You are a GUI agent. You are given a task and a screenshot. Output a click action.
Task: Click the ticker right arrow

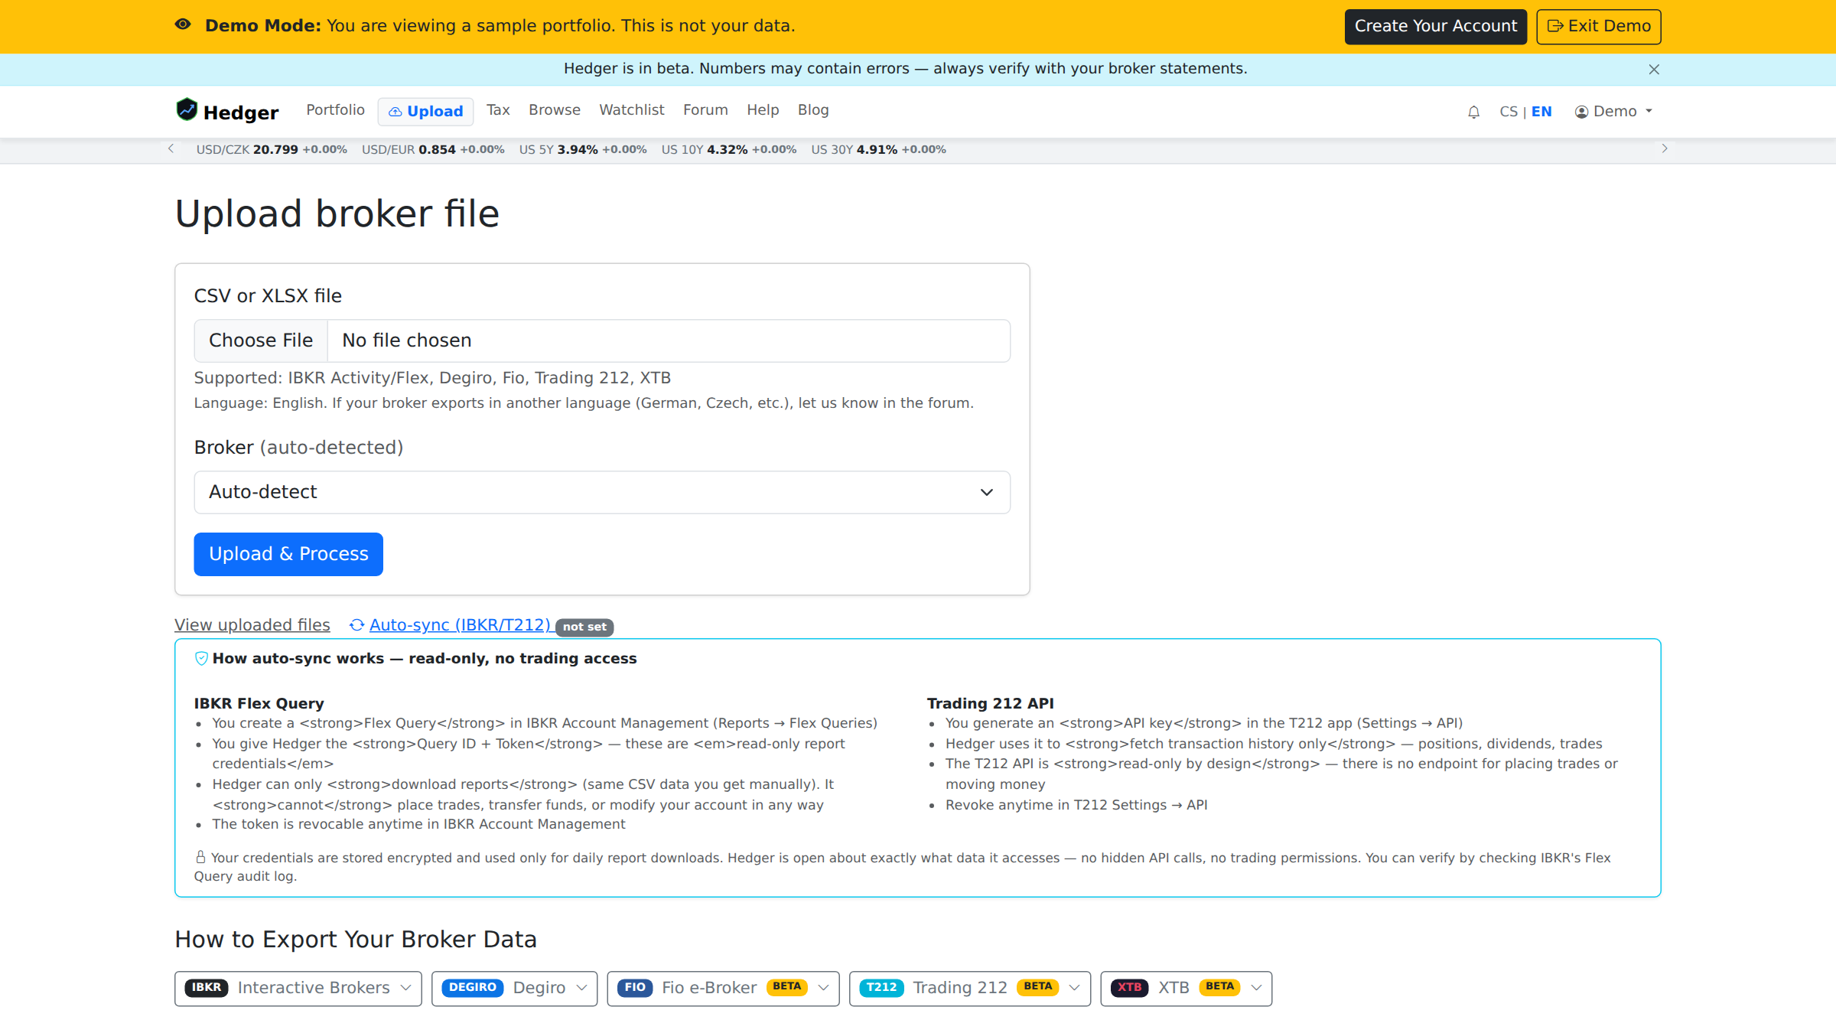pos(1664,148)
